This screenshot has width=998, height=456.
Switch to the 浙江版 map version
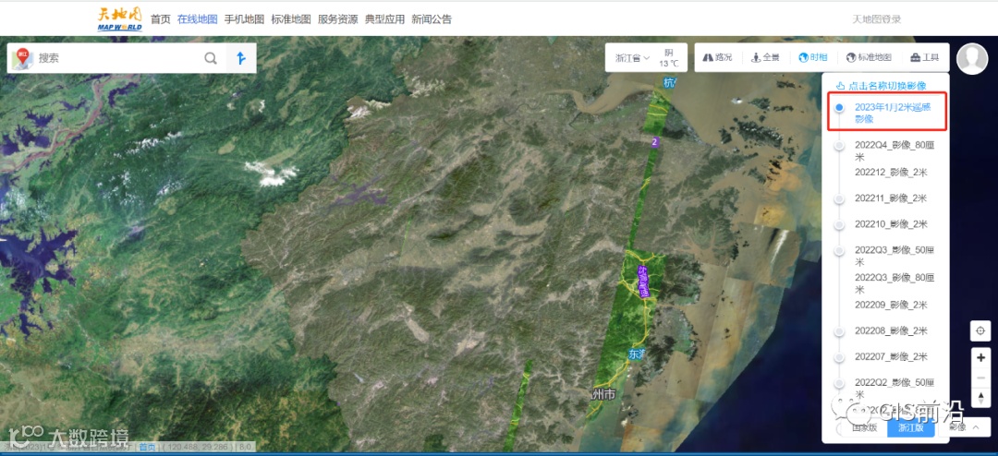(911, 427)
